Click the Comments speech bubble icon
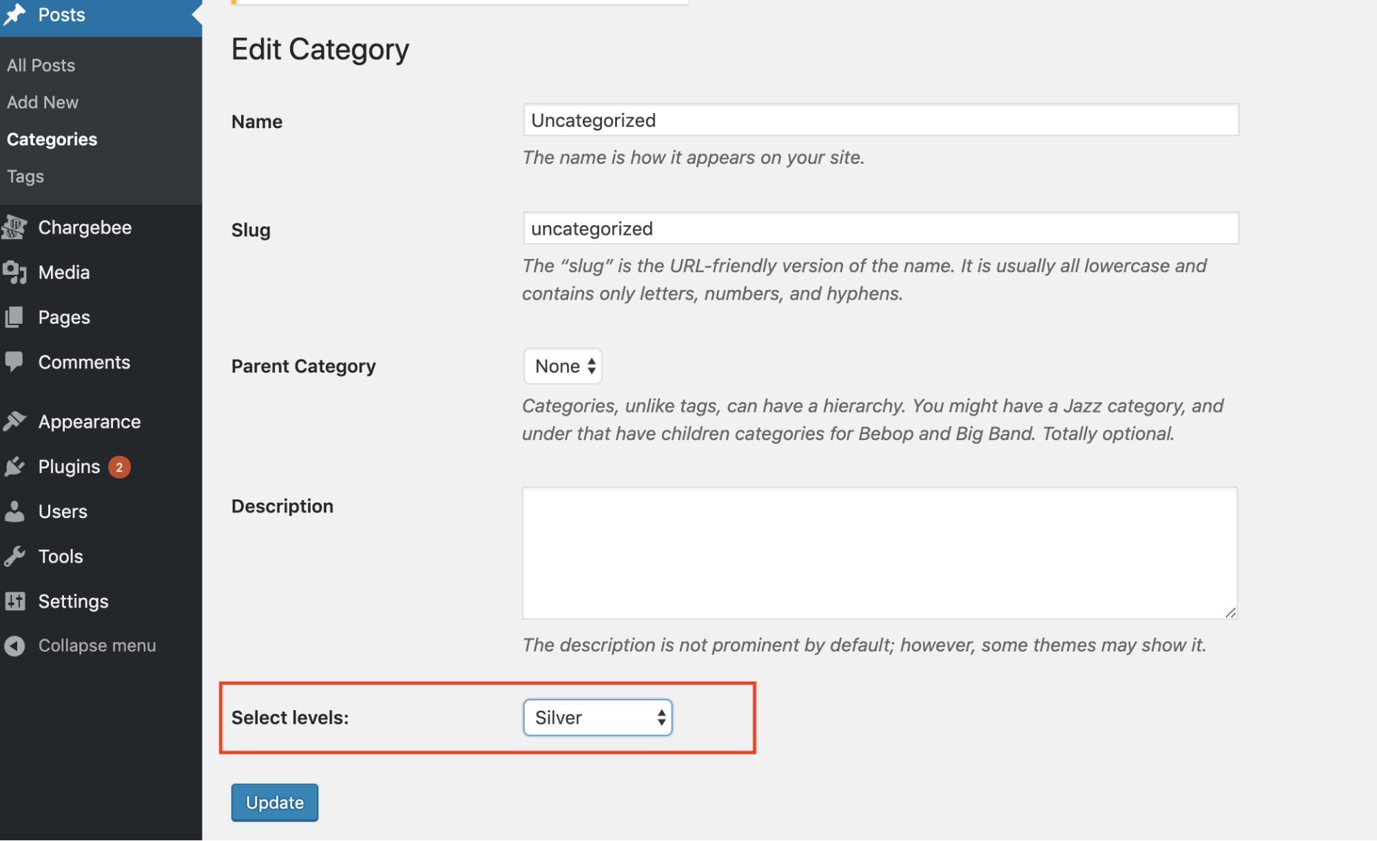 click(x=14, y=362)
